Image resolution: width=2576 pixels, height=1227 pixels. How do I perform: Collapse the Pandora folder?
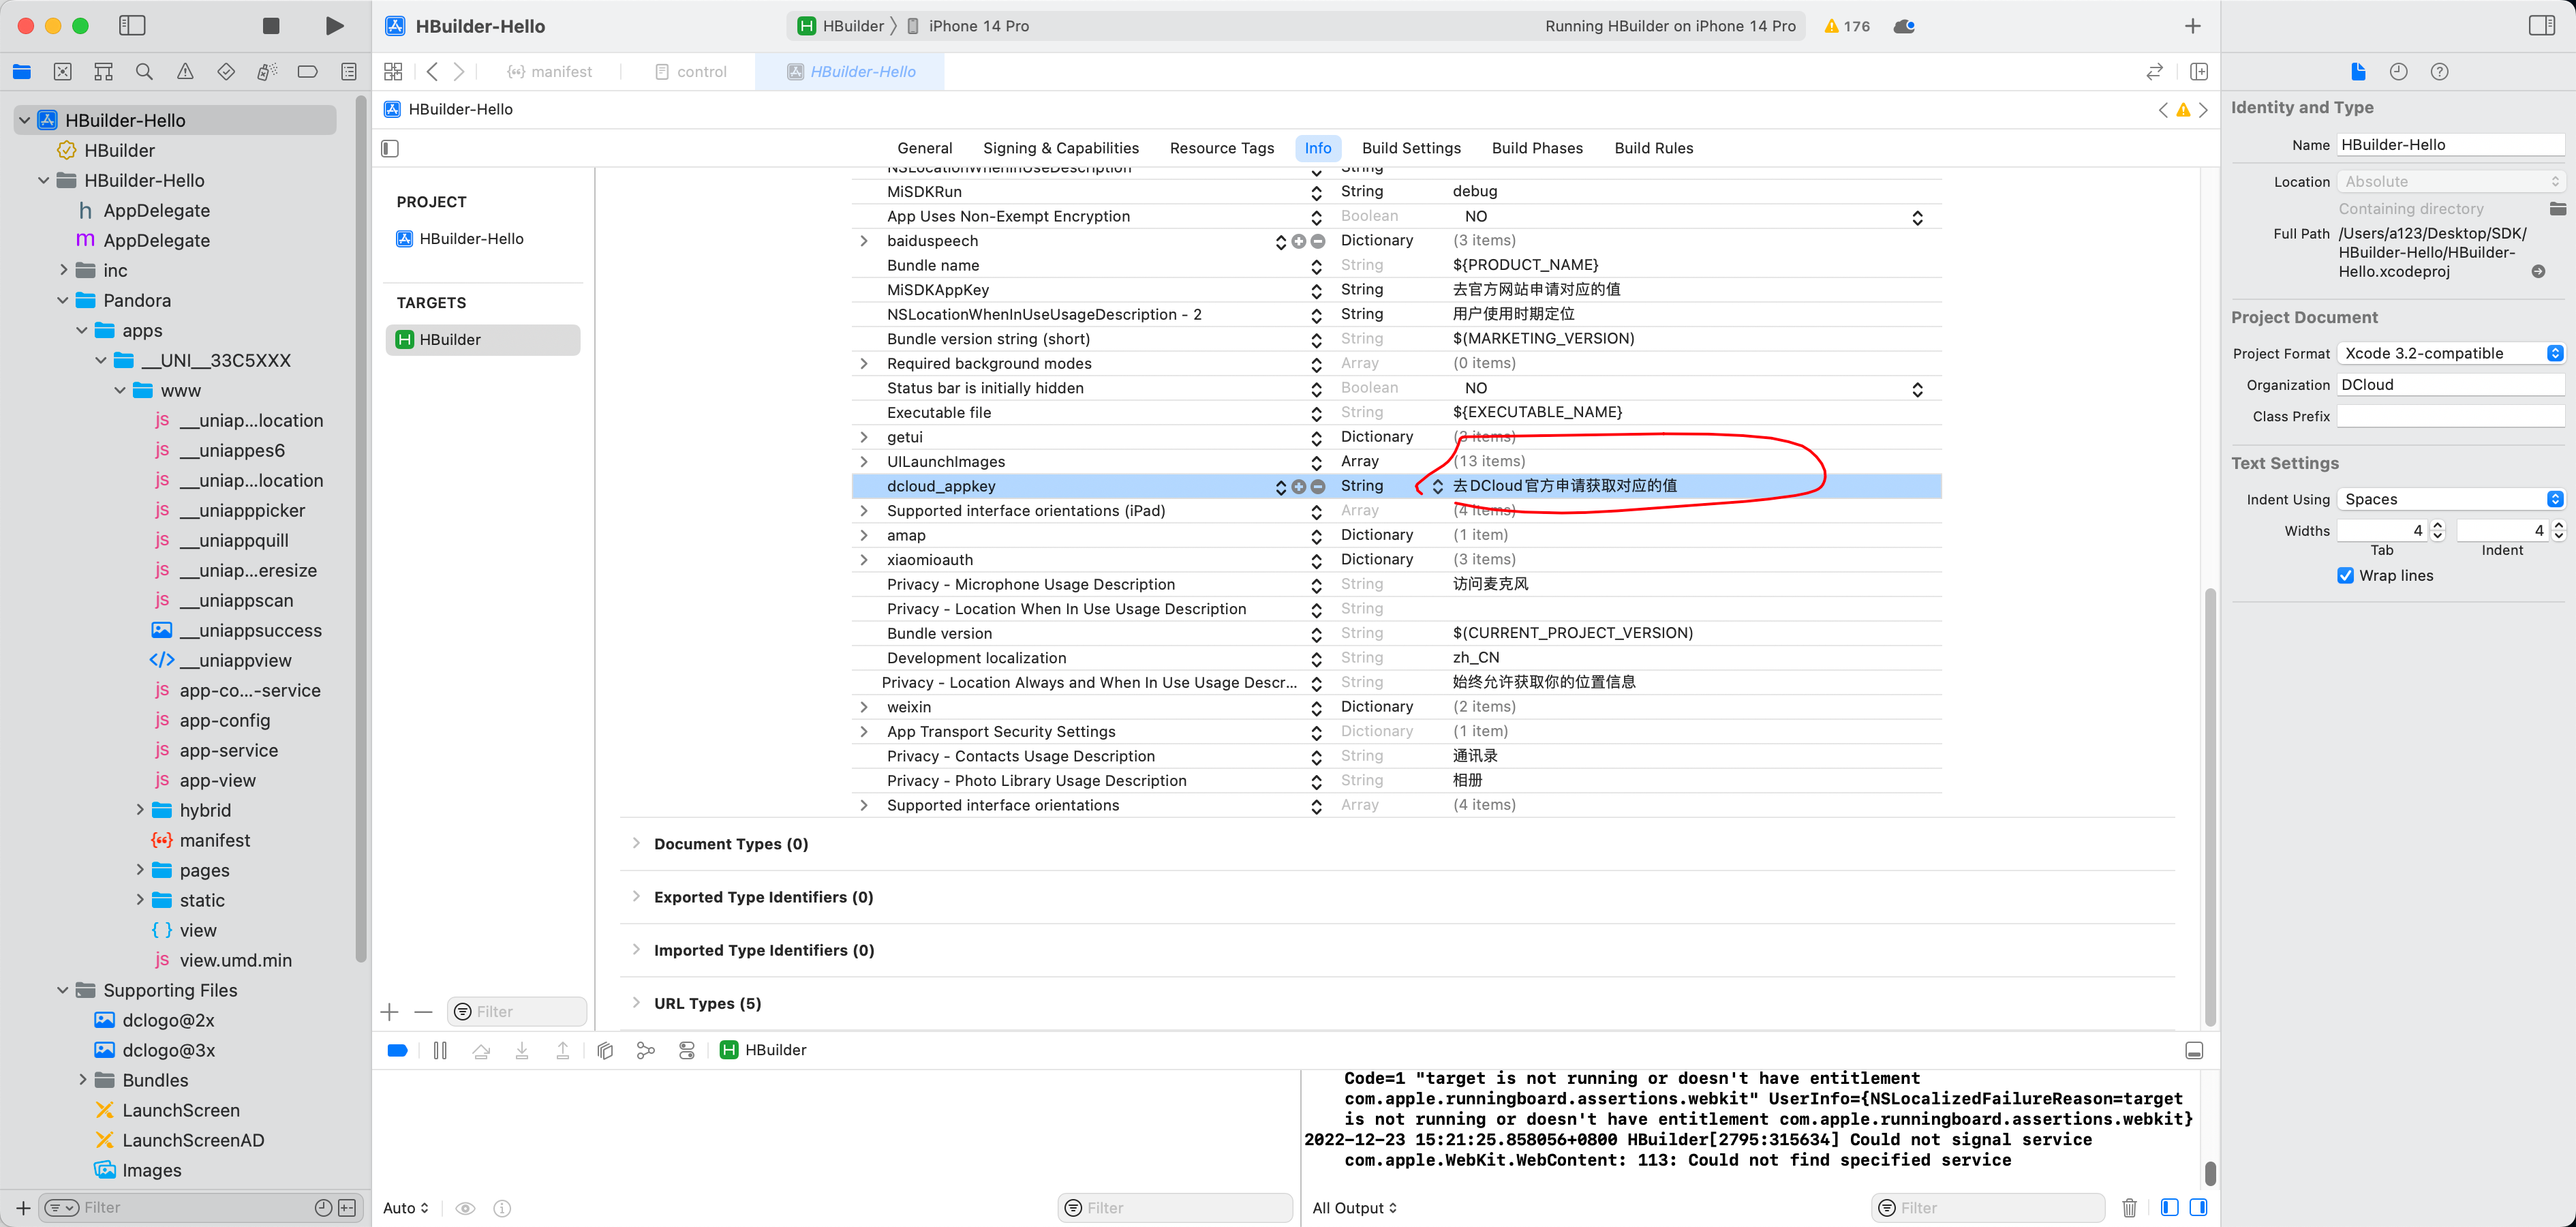63,301
